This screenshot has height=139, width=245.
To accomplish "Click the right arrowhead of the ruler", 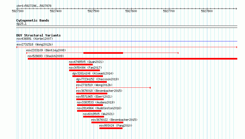I will pyautogui.click(x=236, y=9).
